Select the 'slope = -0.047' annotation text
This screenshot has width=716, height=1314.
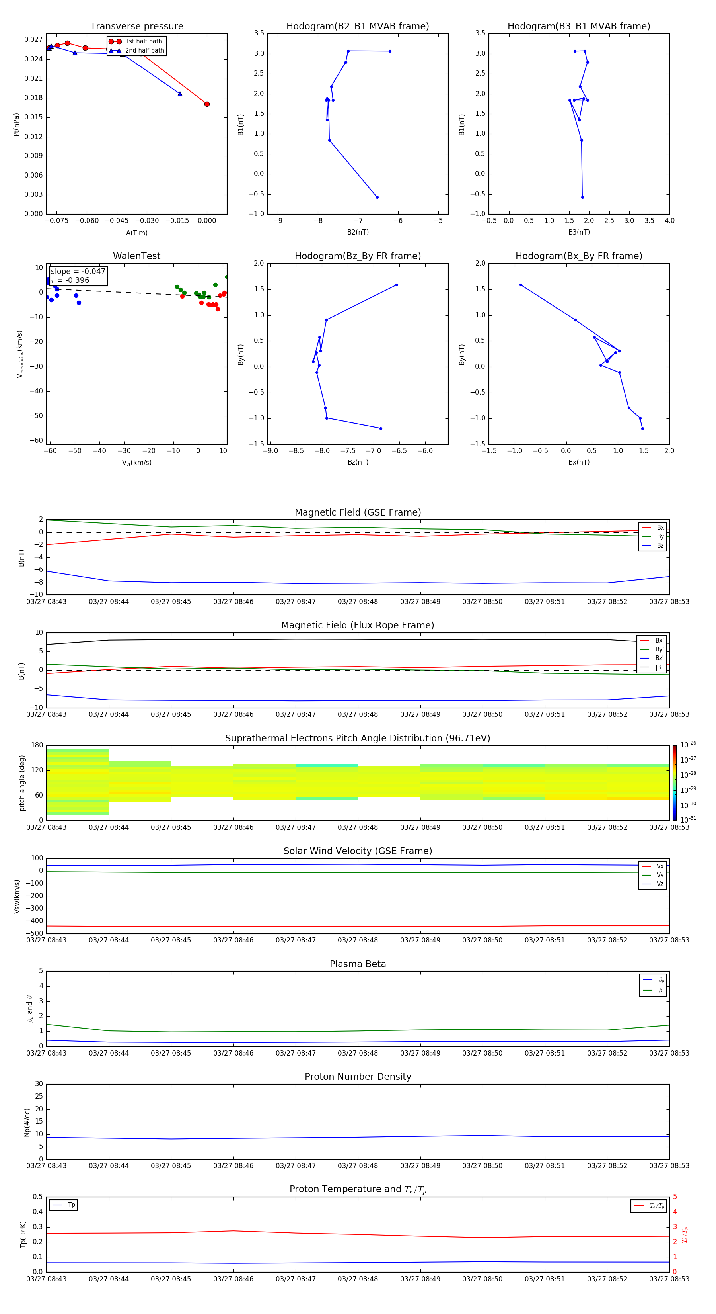tap(78, 272)
